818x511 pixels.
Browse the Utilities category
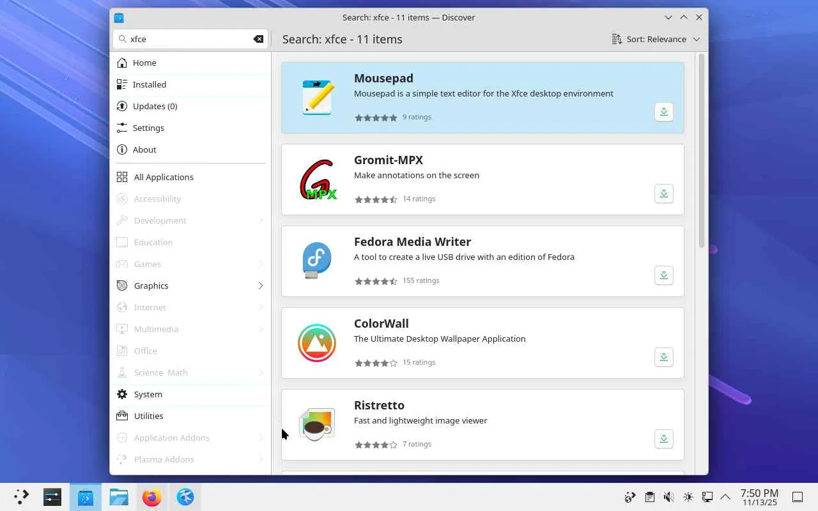pos(190,416)
